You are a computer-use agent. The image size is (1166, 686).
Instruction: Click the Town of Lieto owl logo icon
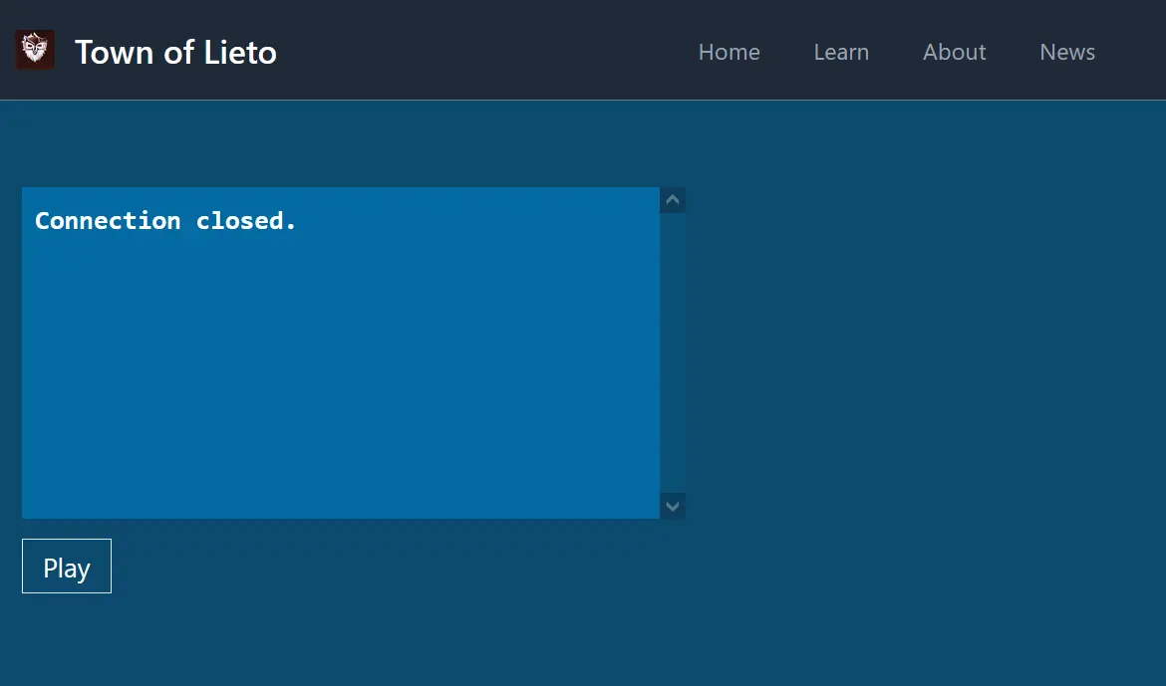click(35, 50)
